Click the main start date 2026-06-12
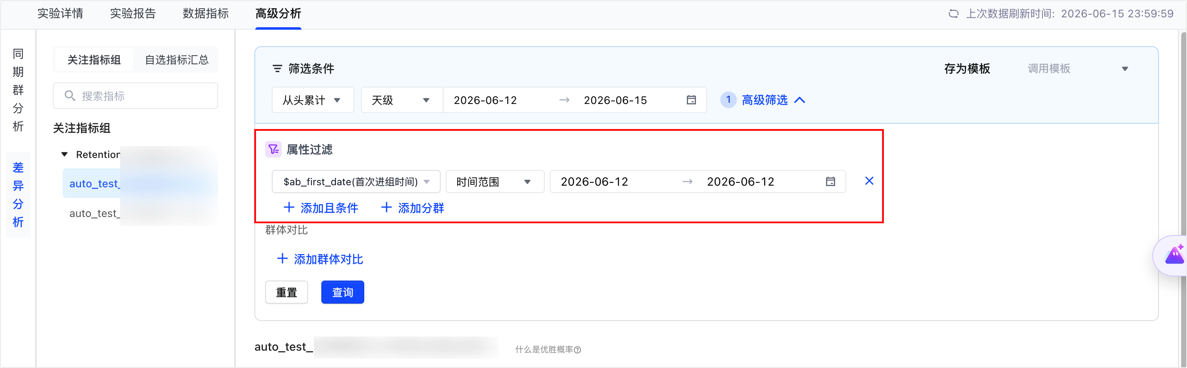Screen dimensions: 1187x368 tap(485, 100)
